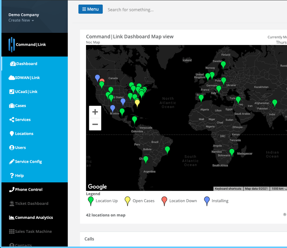This screenshot has height=248, width=287.
Task: Click the Calls panel heading
Action: coord(89,239)
